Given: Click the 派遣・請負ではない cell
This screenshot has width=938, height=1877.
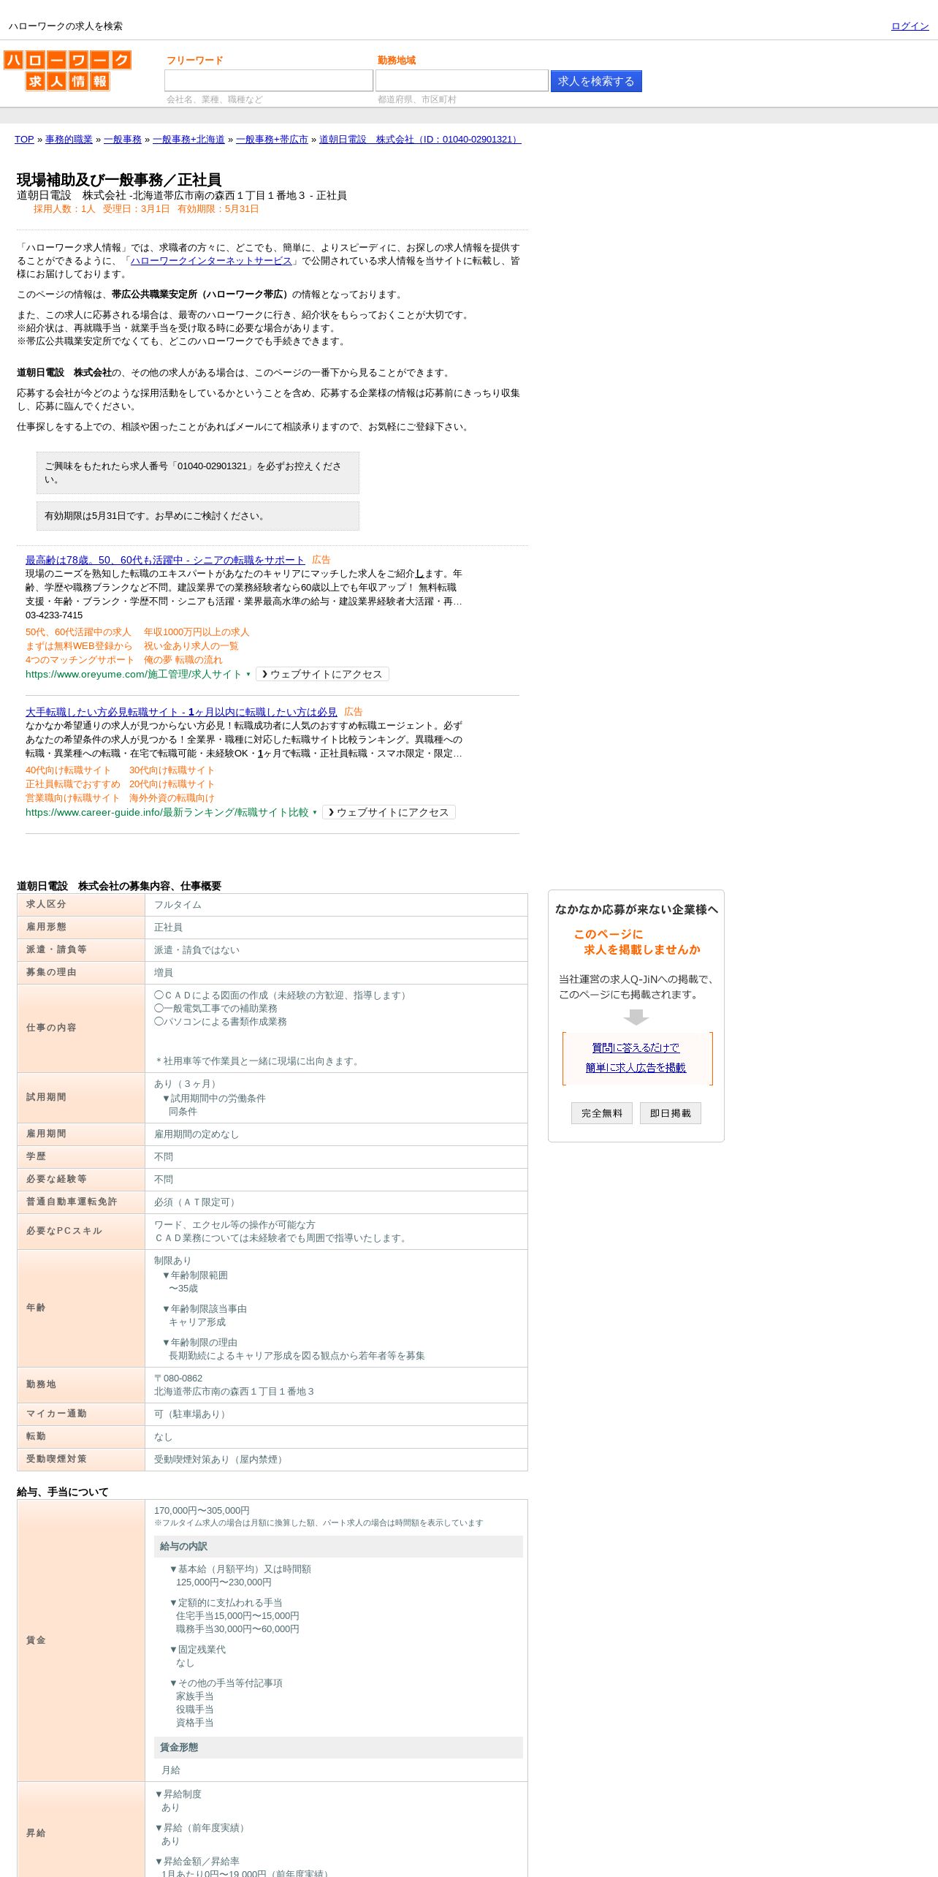Looking at the screenshot, I should coord(336,950).
